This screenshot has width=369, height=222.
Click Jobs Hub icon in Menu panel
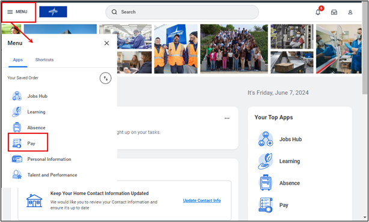(x=17, y=96)
